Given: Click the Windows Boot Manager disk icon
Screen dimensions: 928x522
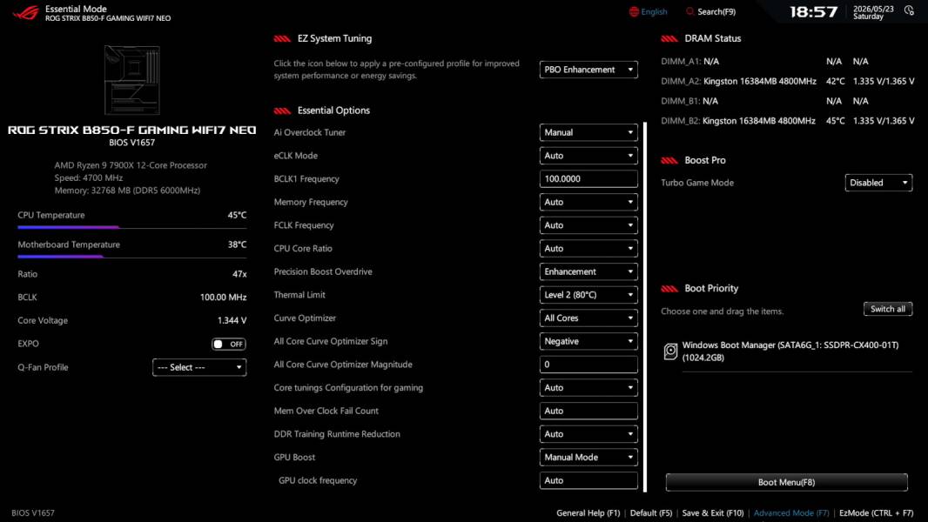Looking at the screenshot, I should (670, 351).
